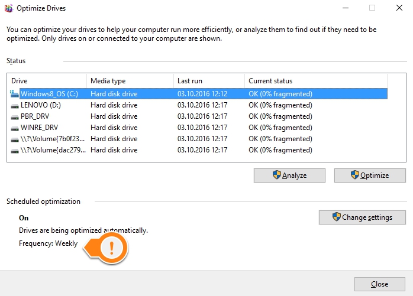Select the WINRE_DRV row's current status

(x=280, y=128)
